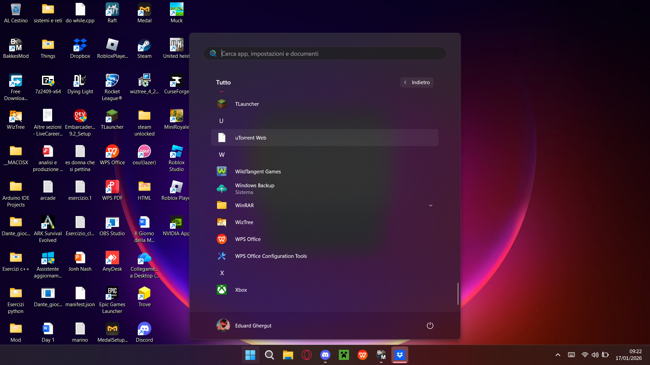Viewport: 650px width, 365px height.
Task: Go back with the Indietro button
Action: pyautogui.click(x=417, y=82)
